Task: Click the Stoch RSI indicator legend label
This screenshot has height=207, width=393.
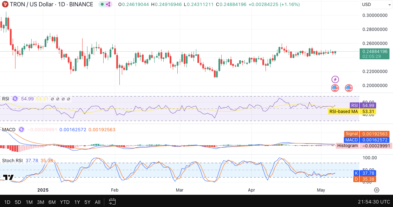Action: click(x=12, y=160)
